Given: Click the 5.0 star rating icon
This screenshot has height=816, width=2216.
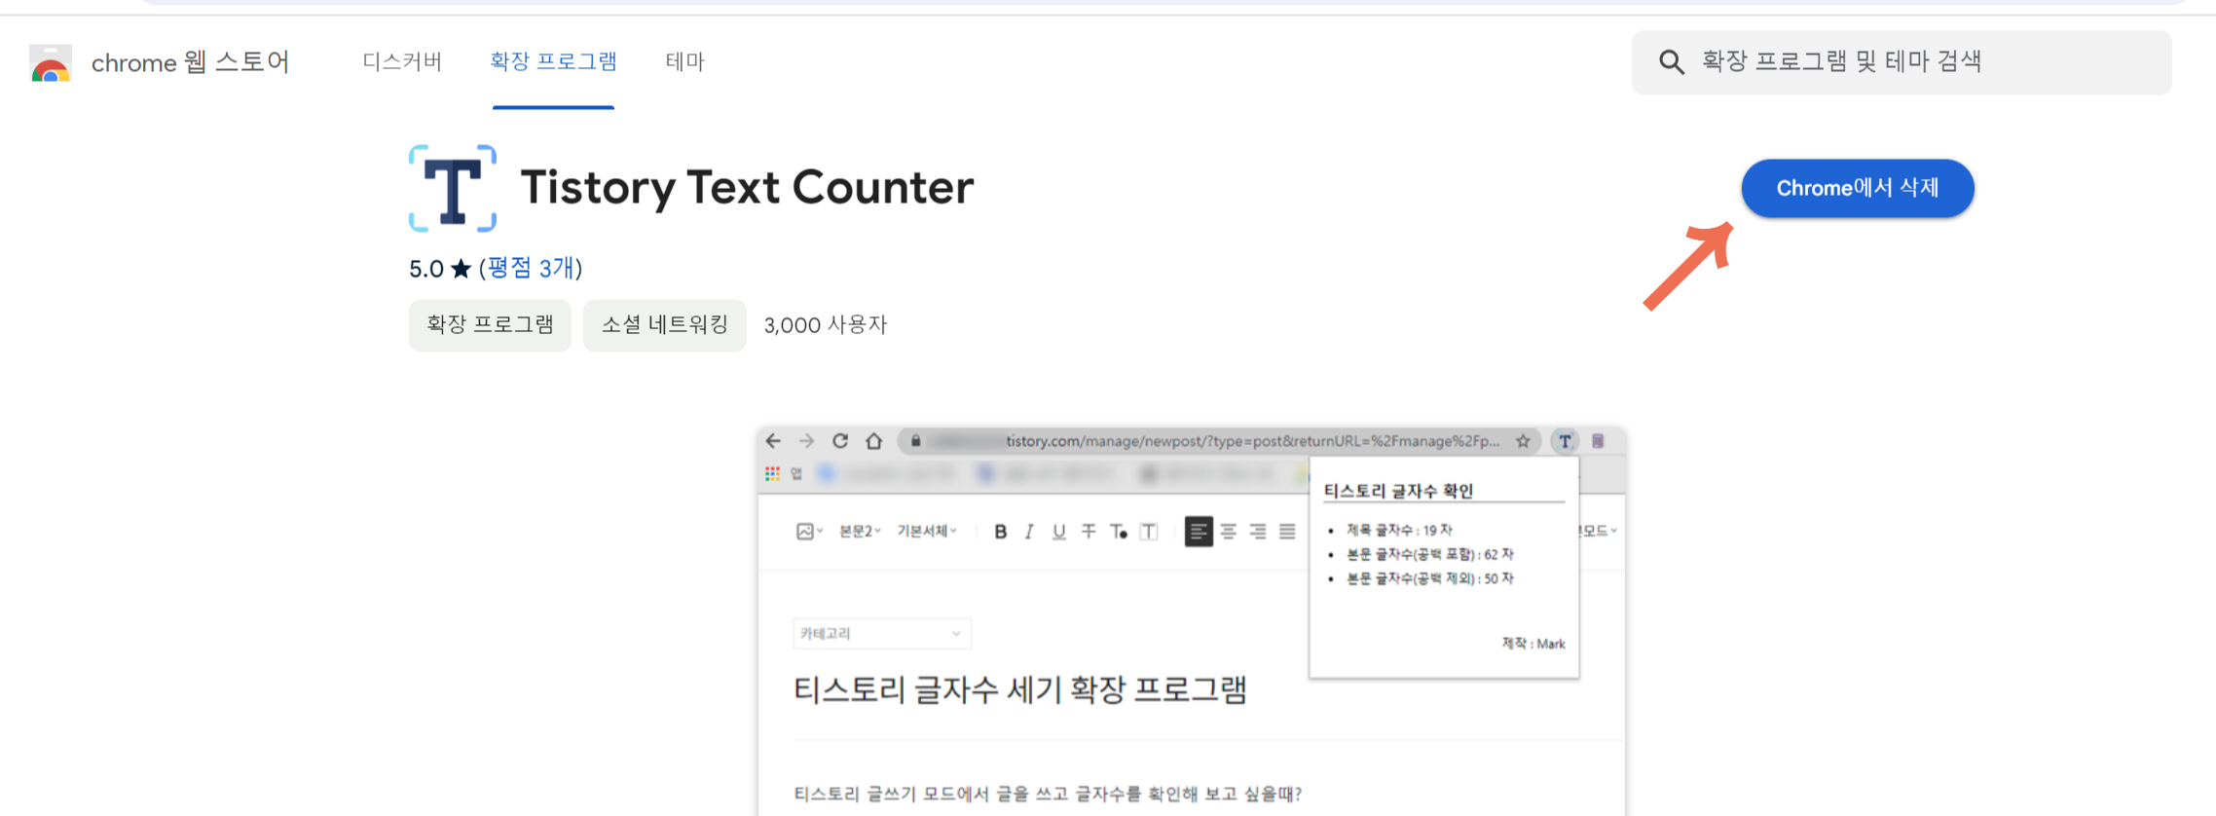Looking at the screenshot, I should click(461, 269).
